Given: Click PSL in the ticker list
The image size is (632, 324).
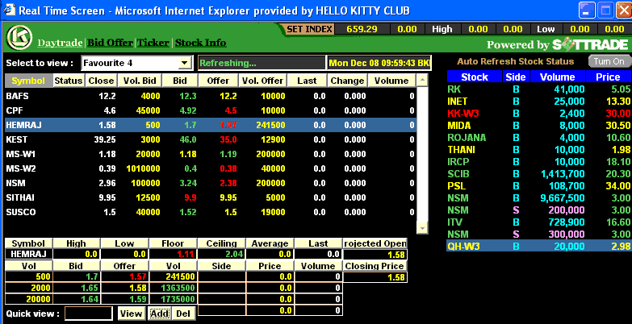Looking at the screenshot, I should click(x=456, y=186).
